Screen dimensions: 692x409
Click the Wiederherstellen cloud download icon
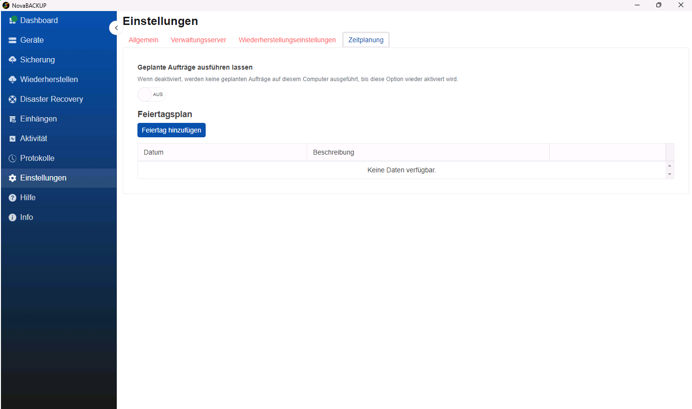(x=12, y=79)
